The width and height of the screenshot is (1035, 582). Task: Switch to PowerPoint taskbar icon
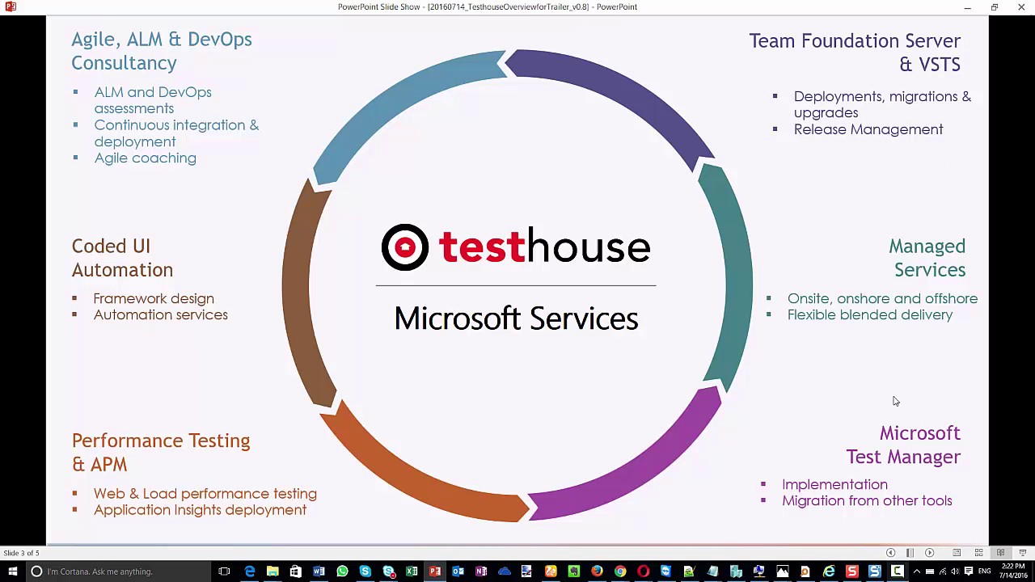435,571
